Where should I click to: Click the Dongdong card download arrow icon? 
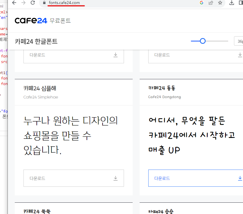coord(240,178)
